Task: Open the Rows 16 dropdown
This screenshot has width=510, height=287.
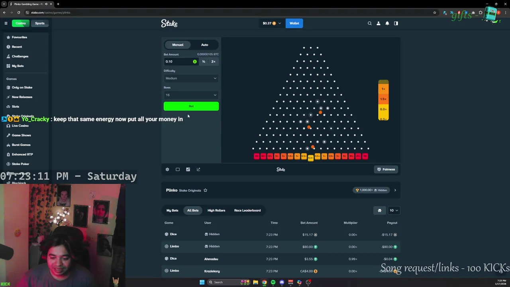Action: 191,95
